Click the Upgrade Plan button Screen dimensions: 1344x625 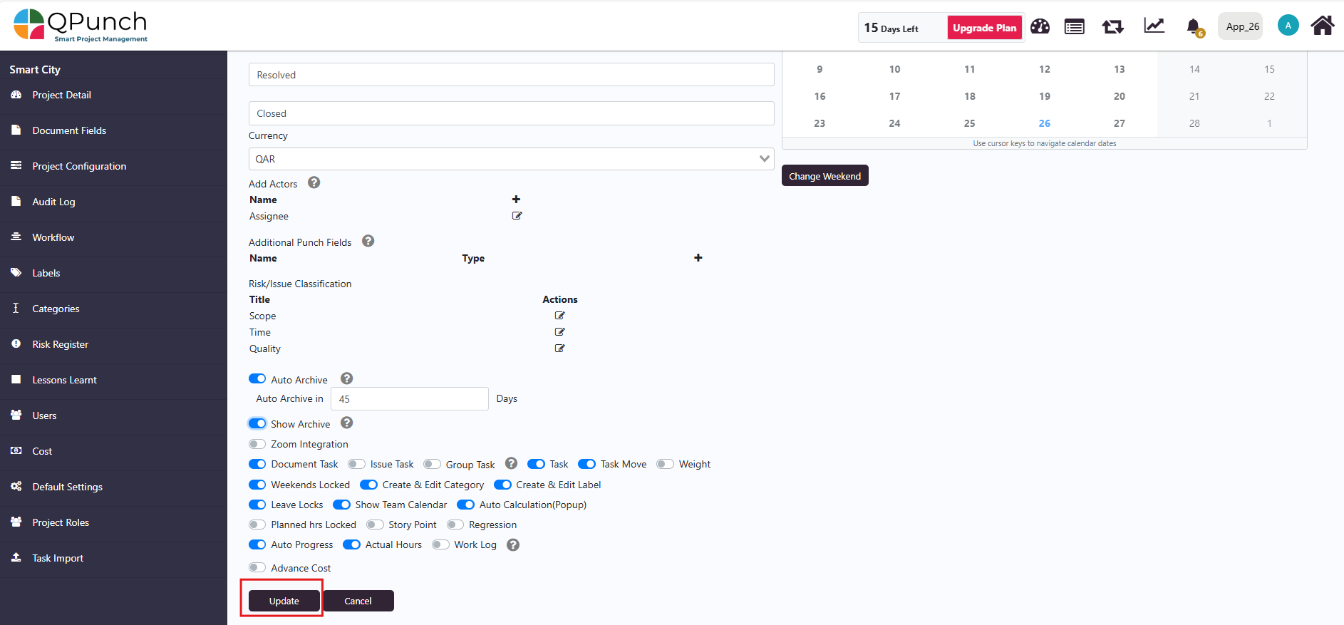(985, 28)
